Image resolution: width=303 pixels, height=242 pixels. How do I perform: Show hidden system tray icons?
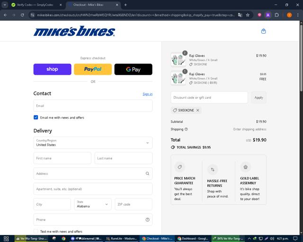pyautogui.click(x=249, y=239)
